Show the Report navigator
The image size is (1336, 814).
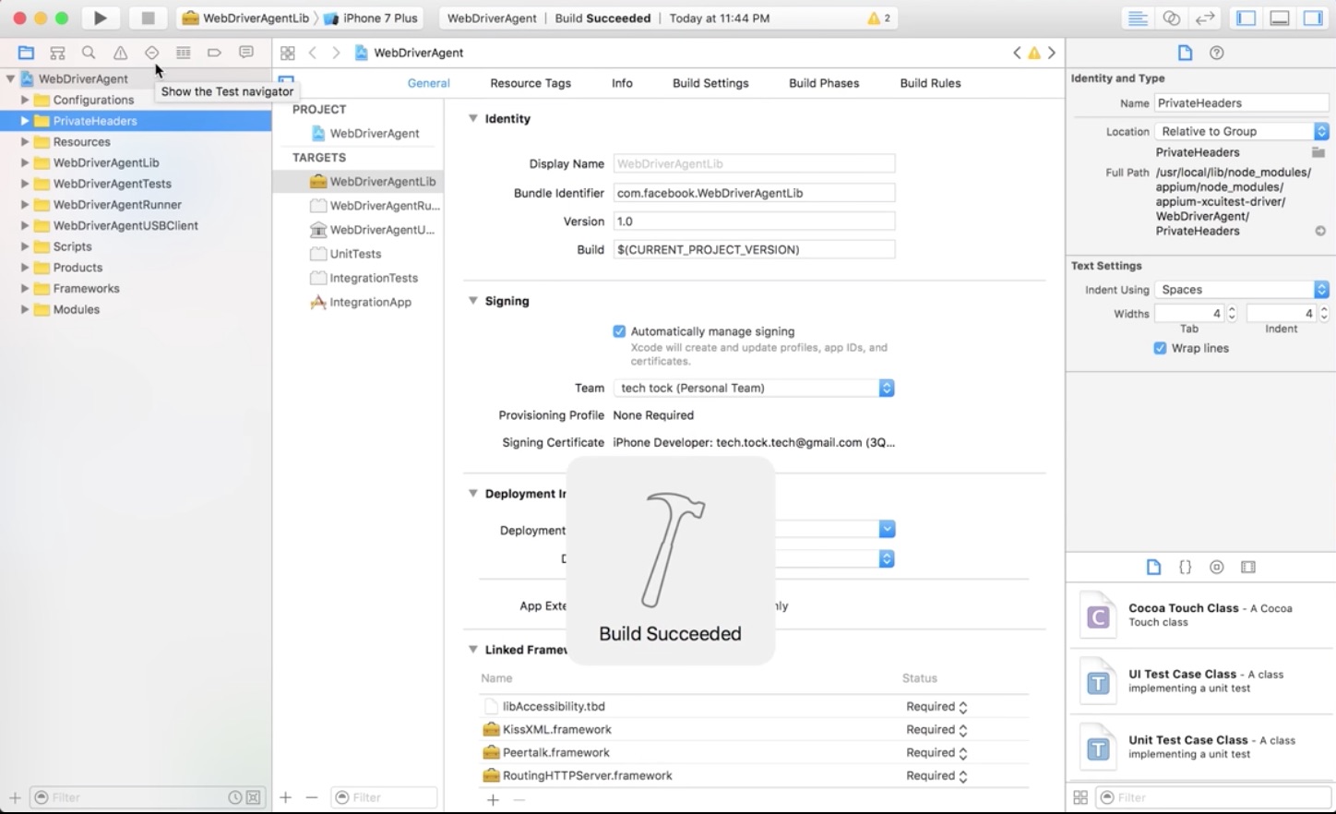[x=245, y=53]
